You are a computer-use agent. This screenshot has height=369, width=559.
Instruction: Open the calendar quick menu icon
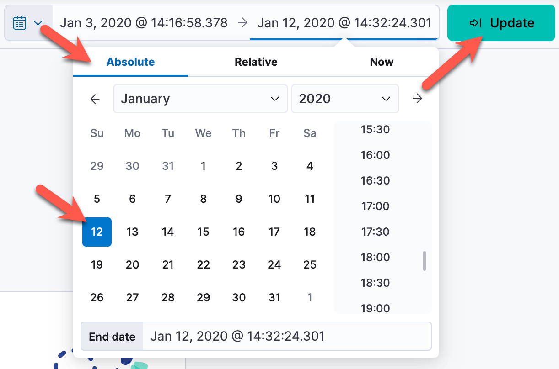[x=20, y=22]
